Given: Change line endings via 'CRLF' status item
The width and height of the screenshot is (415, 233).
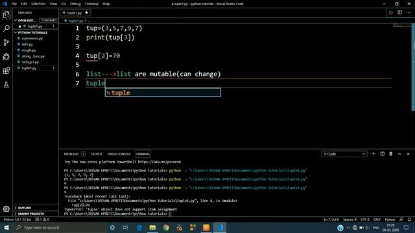Looking at the screenshot, I should click(x=377, y=219).
